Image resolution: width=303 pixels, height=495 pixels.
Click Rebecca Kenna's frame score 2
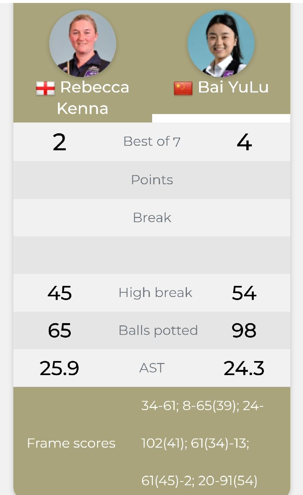point(60,142)
